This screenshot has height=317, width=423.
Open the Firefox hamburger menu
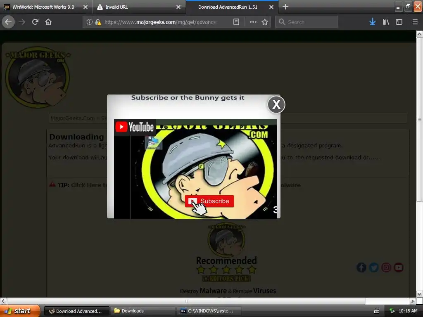pos(415,22)
